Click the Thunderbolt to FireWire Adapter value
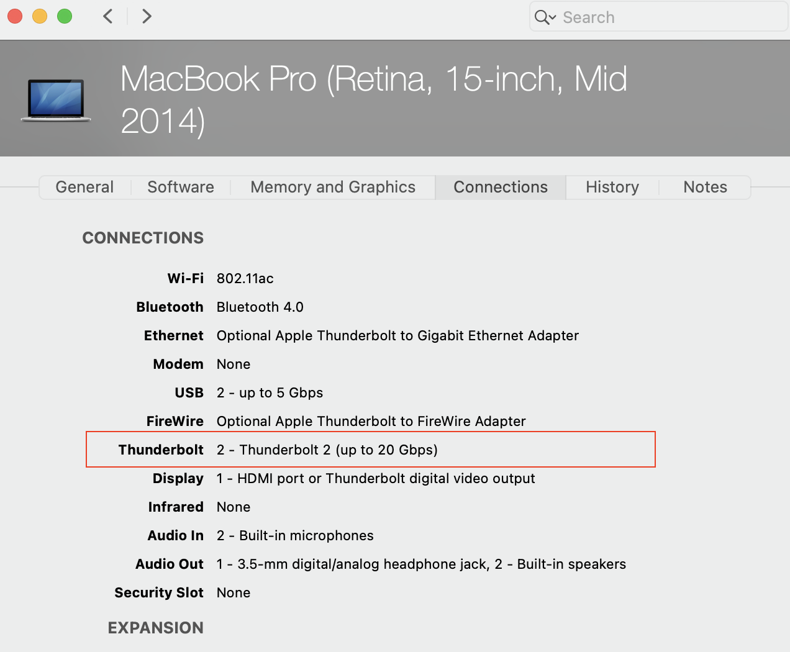 [x=371, y=421]
